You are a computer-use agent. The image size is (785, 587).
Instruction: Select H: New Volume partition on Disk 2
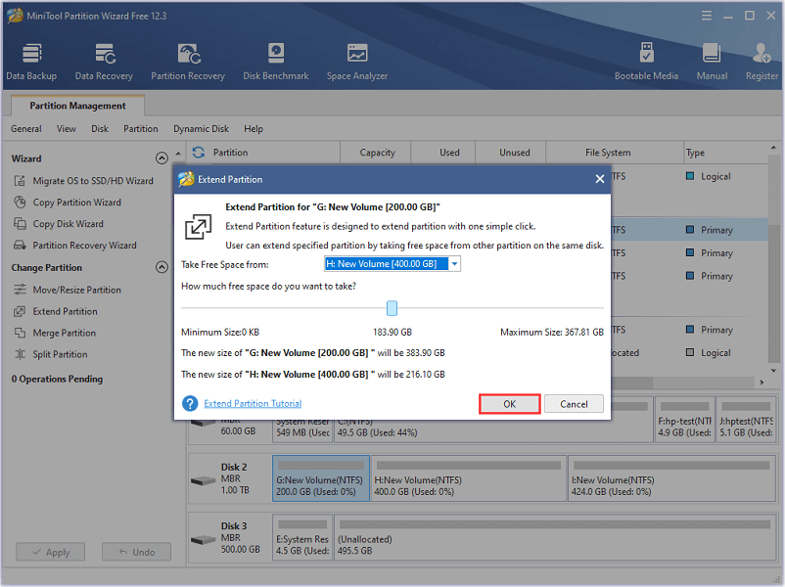(x=469, y=478)
